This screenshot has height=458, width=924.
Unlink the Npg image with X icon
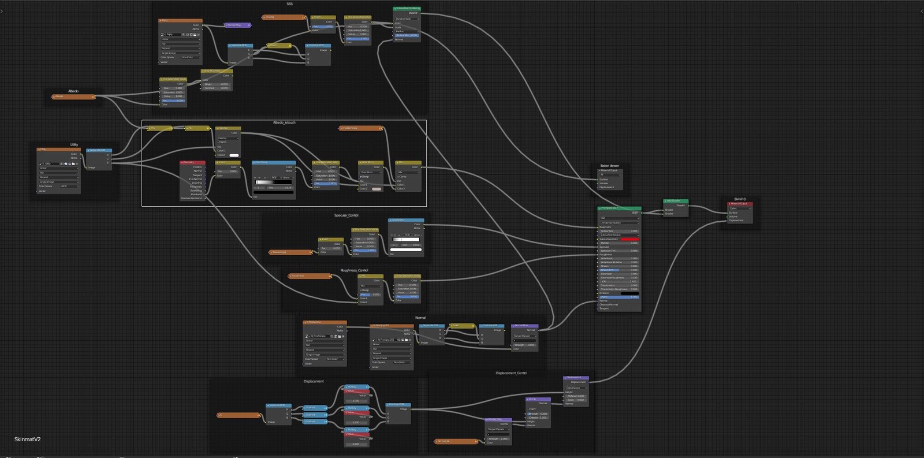tap(198, 35)
